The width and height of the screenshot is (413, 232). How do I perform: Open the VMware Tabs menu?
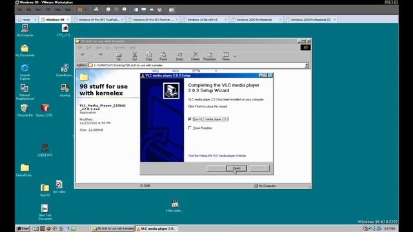pyautogui.click(x=57, y=10)
